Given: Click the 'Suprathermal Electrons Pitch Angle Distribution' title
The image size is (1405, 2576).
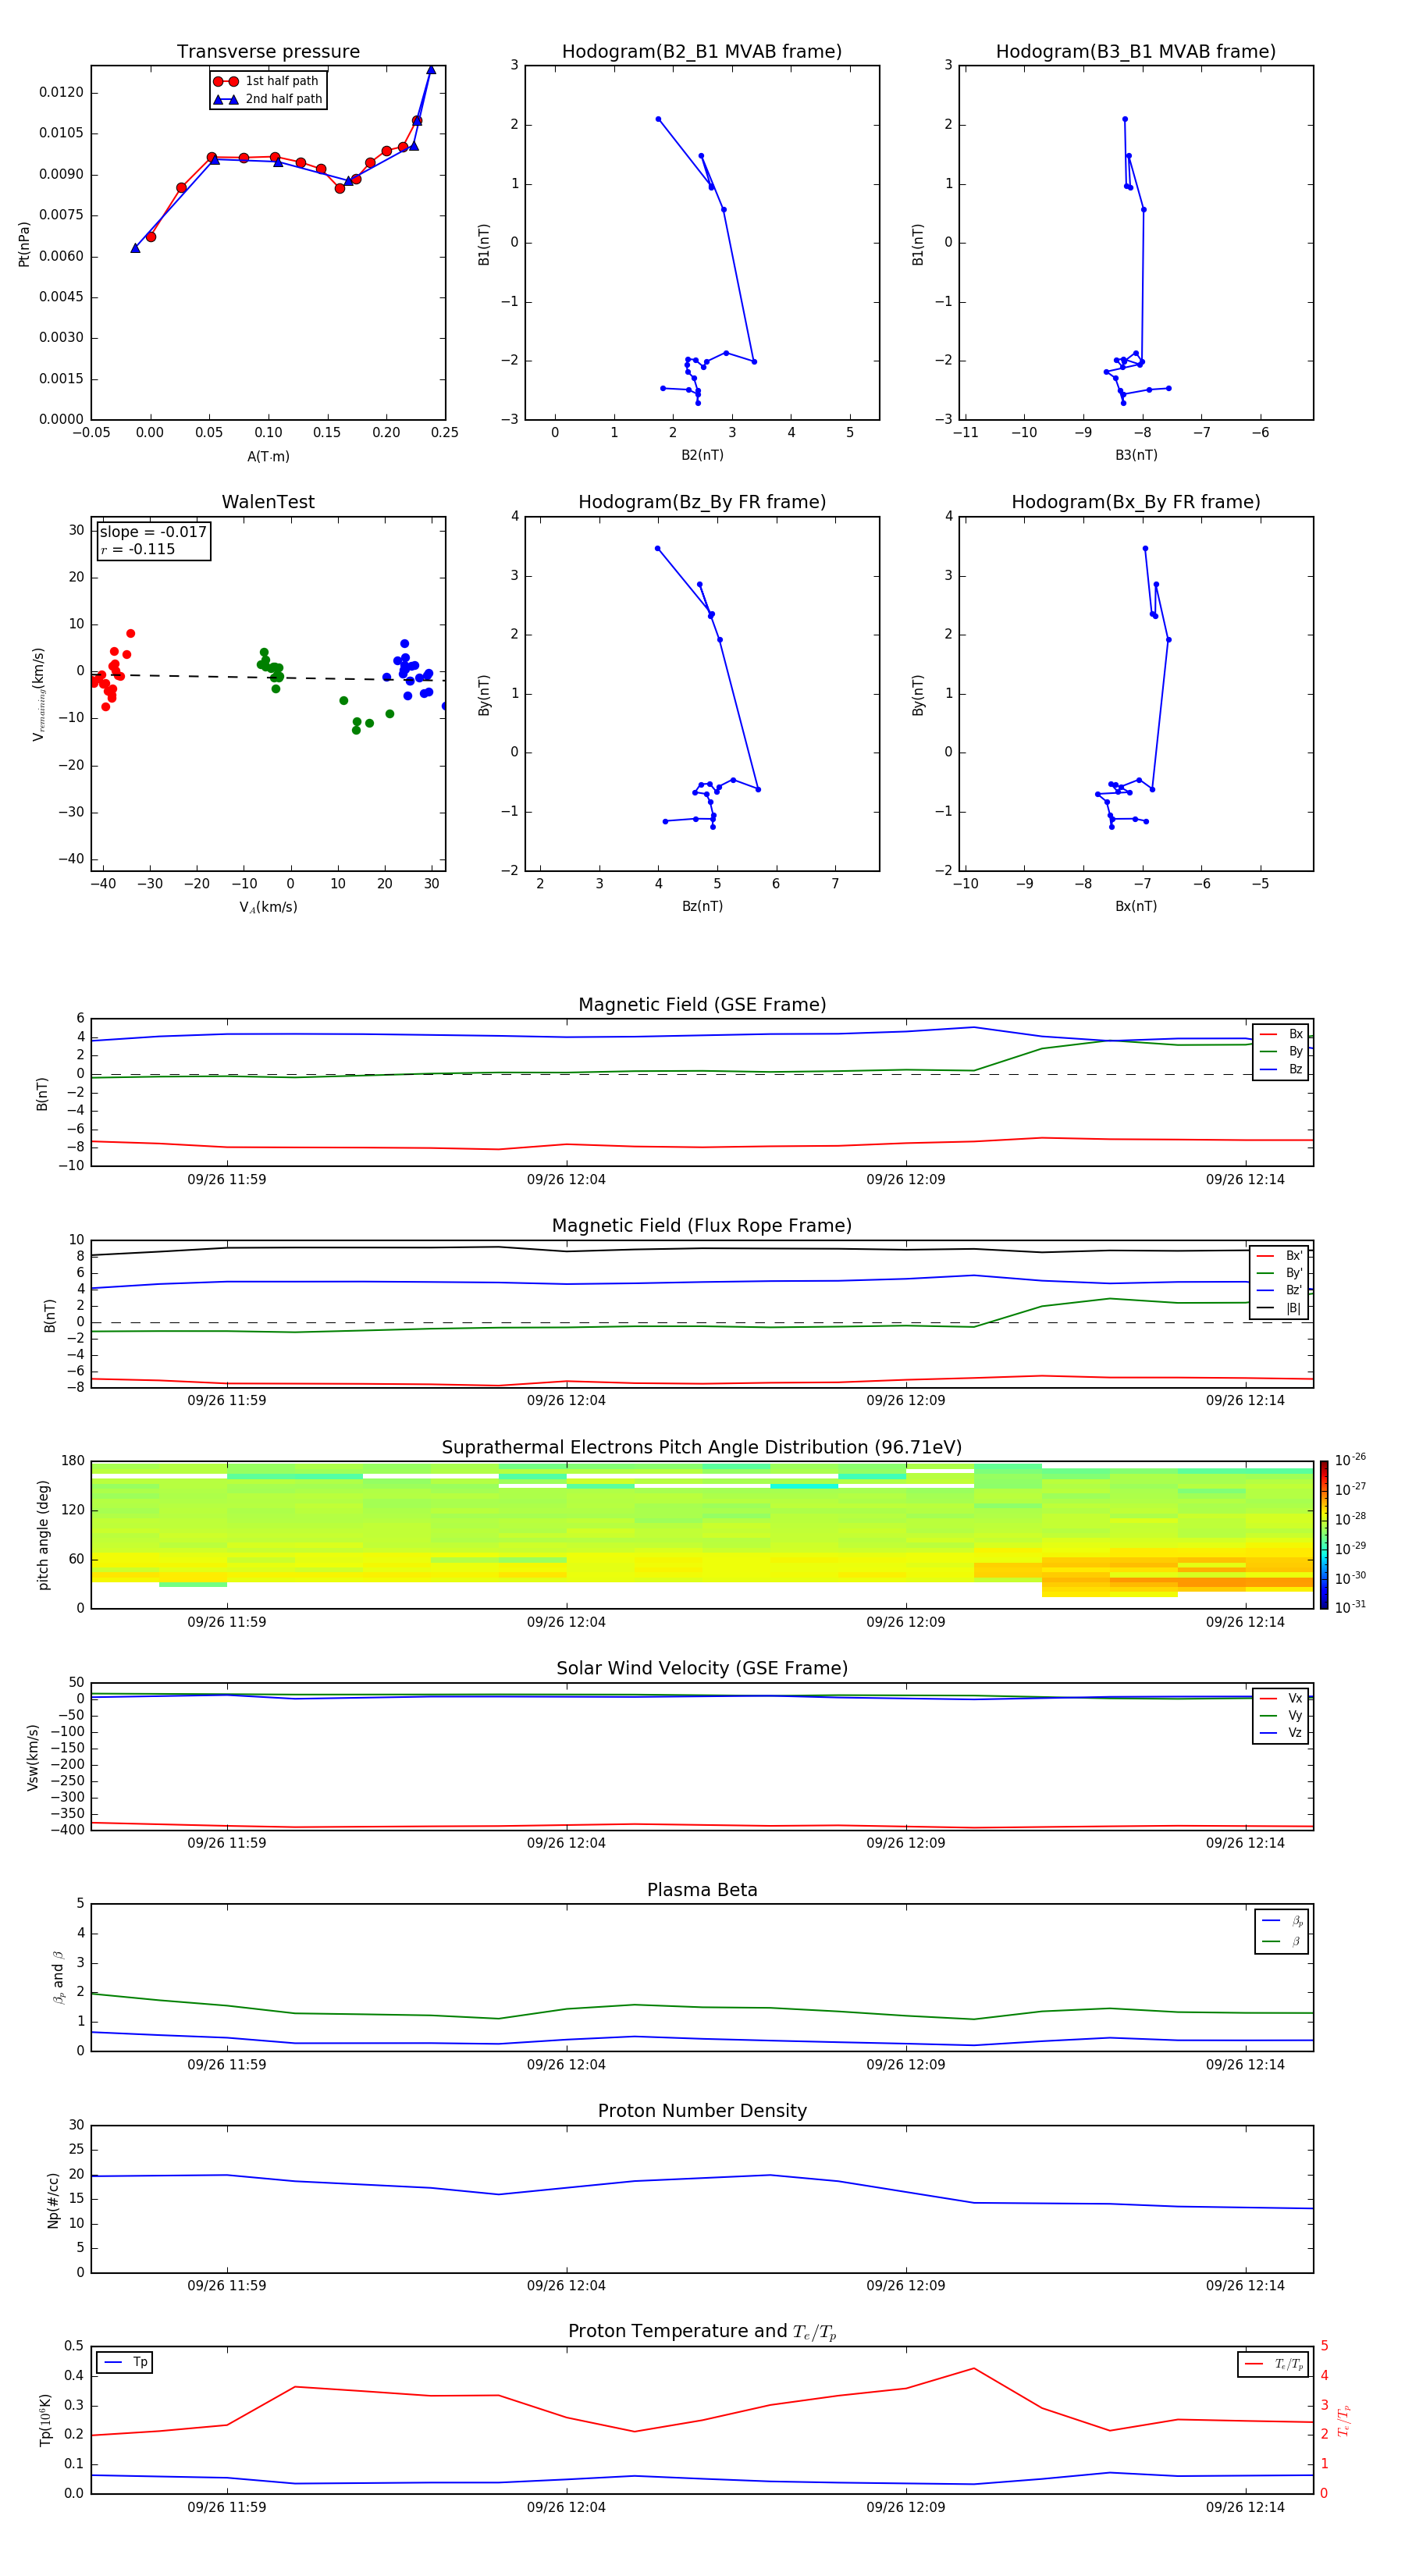Looking at the screenshot, I should click(702, 1448).
